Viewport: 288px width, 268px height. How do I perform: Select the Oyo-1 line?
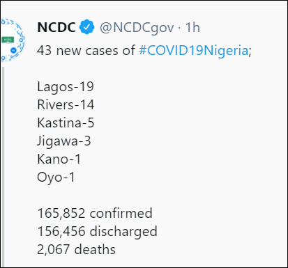tap(56, 178)
